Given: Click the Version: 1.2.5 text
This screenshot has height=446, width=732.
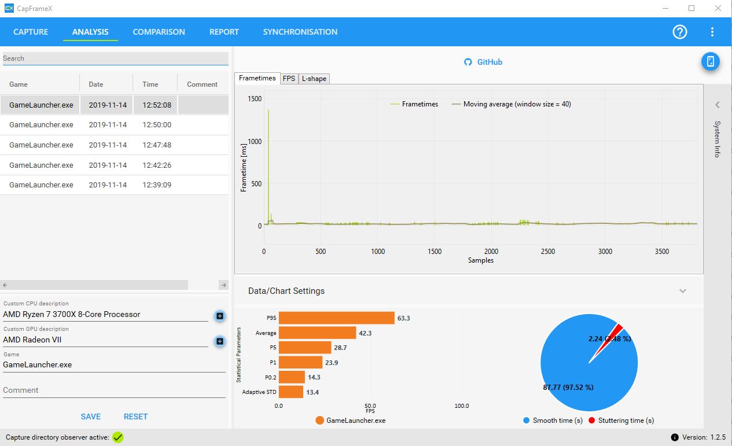Looking at the screenshot, I should tap(702, 437).
